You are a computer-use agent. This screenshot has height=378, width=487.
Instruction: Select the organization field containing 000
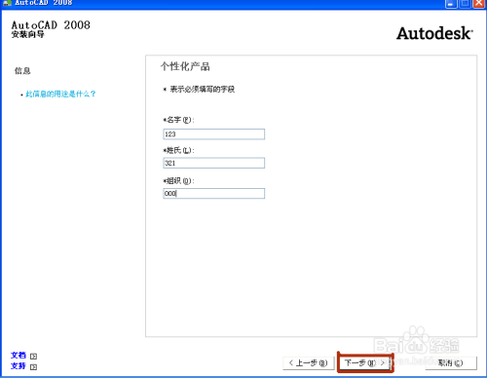click(214, 194)
